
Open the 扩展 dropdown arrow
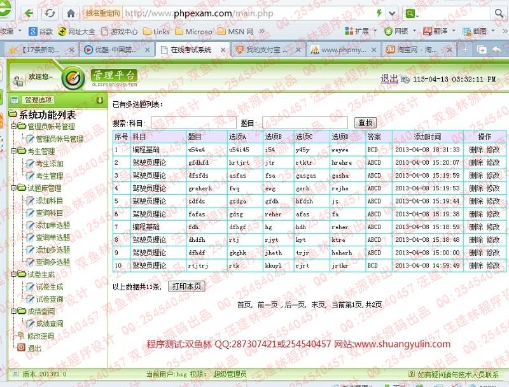(375, 31)
